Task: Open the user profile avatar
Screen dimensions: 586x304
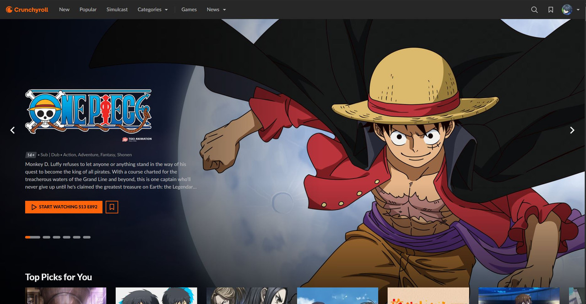Action: [567, 10]
